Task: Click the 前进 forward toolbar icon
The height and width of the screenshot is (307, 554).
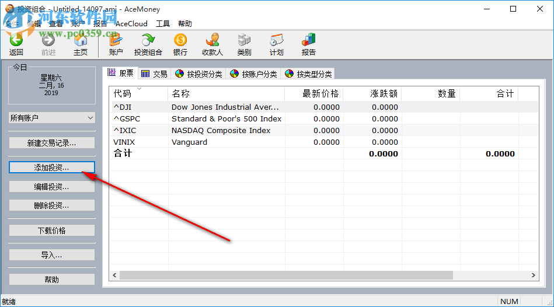Action: pyautogui.click(x=48, y=44)
